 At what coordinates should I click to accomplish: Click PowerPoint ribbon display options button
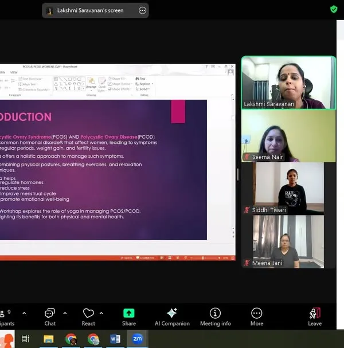coord(213,67)
